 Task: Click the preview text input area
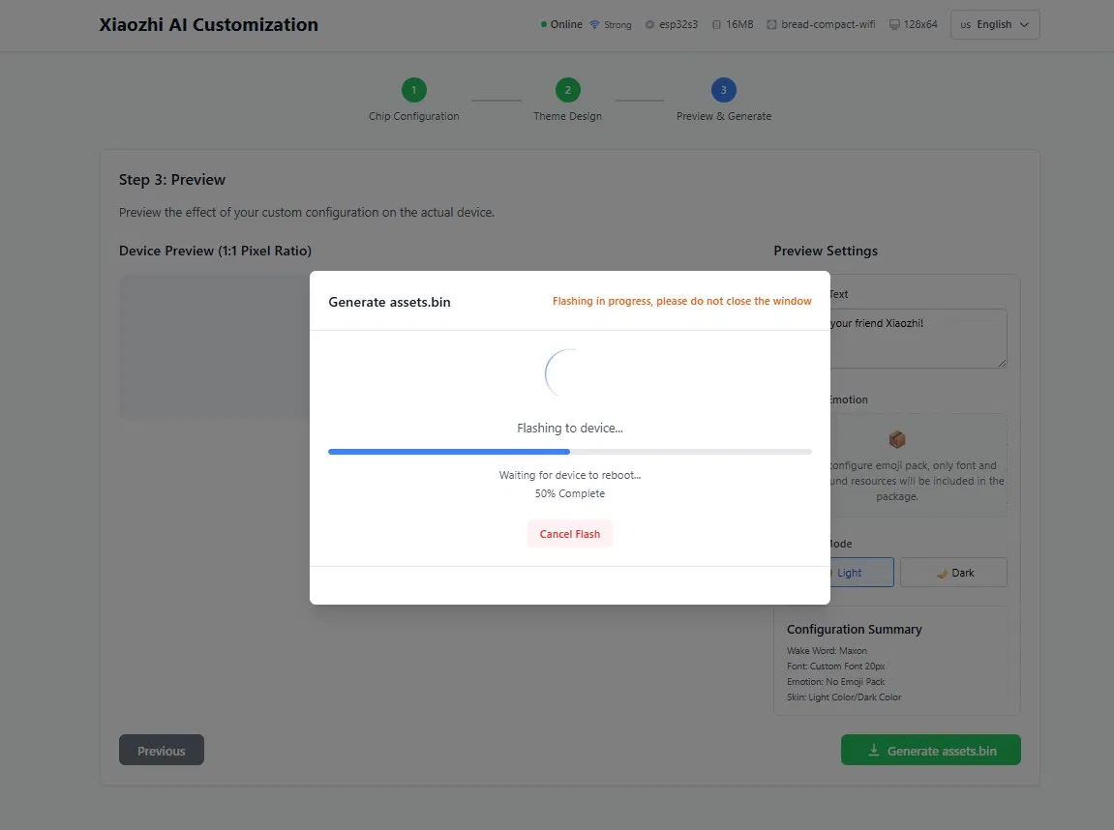point(918,338)
